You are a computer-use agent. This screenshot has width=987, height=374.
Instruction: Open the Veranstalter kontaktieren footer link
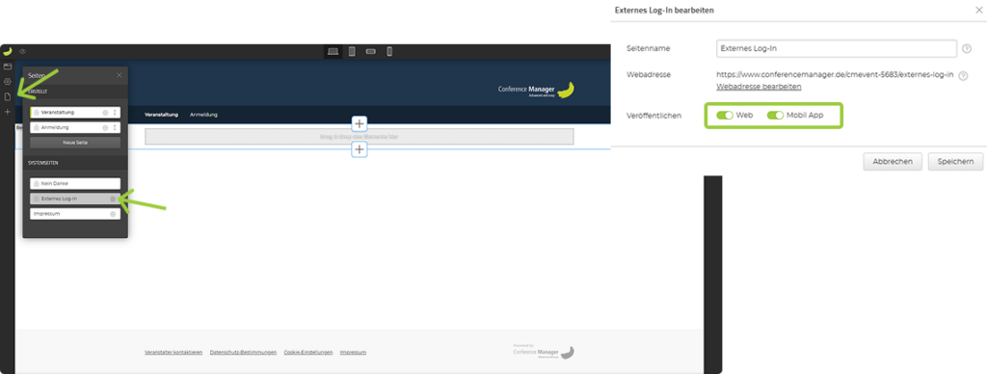pos(173,353)
